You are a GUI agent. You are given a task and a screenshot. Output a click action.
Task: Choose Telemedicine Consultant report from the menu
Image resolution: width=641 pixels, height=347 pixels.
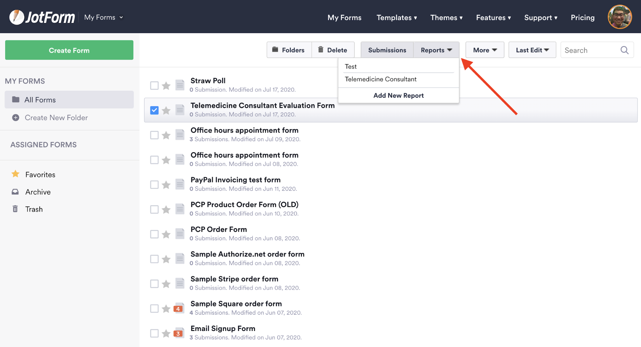380,79
